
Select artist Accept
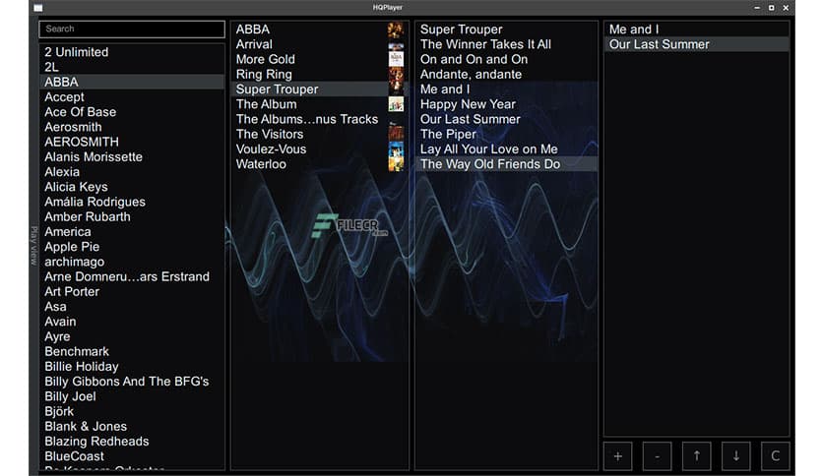(x=132, y=97)
